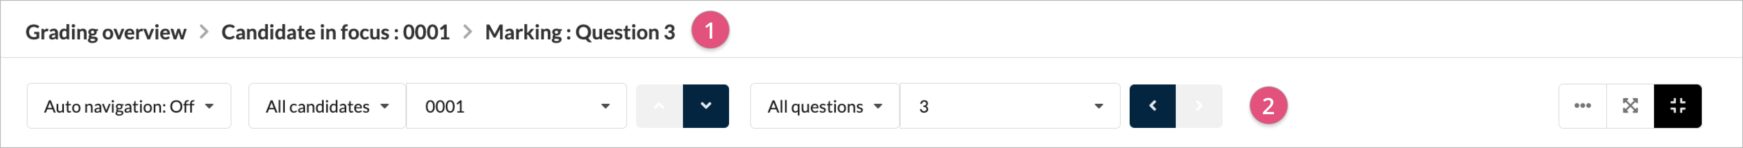Select the compact collapse view icon

point(1678,106)
